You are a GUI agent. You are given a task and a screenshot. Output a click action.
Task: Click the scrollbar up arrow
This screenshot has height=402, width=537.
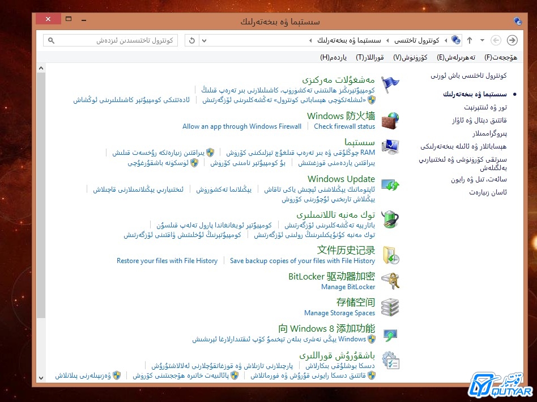tap(41, 68)
